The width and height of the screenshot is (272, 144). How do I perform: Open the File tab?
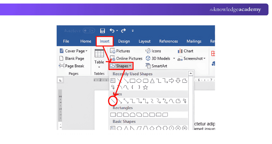(x=66, y=41)
